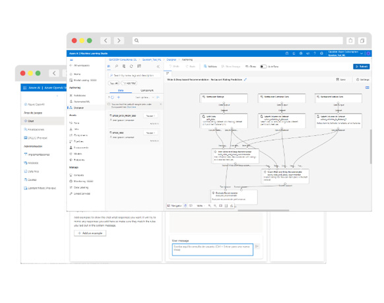Switch to the Component tab

coord(147,90)
